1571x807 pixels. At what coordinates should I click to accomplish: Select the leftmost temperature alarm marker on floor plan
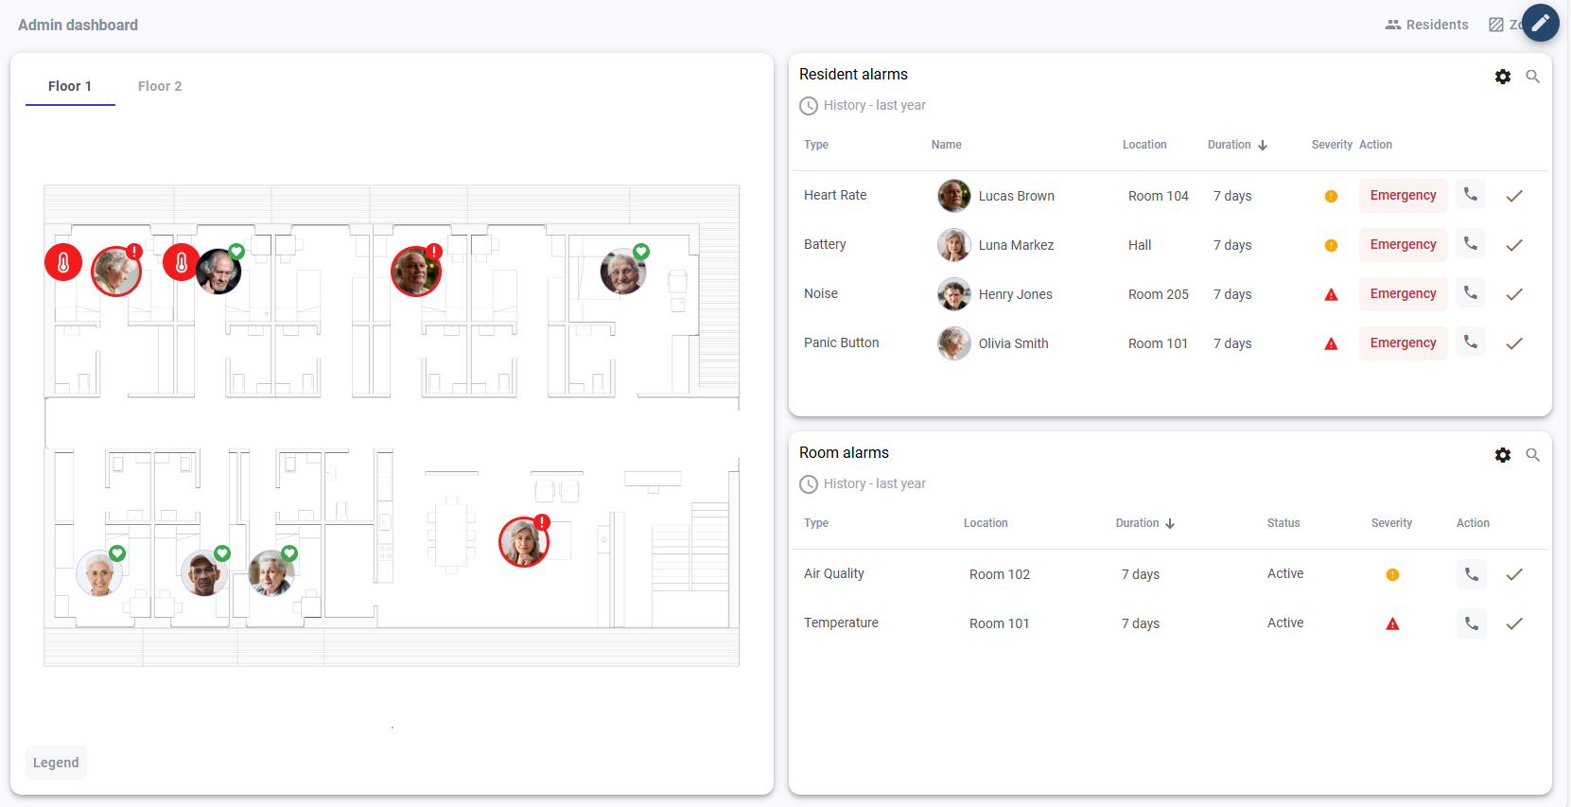tap(63, 262)
